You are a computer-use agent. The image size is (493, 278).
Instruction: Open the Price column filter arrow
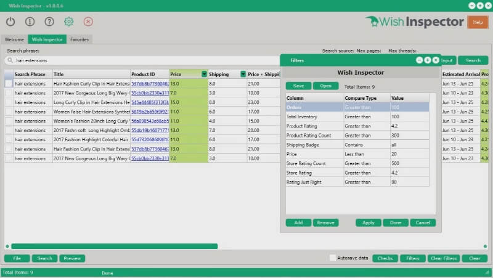coord(205,74)
